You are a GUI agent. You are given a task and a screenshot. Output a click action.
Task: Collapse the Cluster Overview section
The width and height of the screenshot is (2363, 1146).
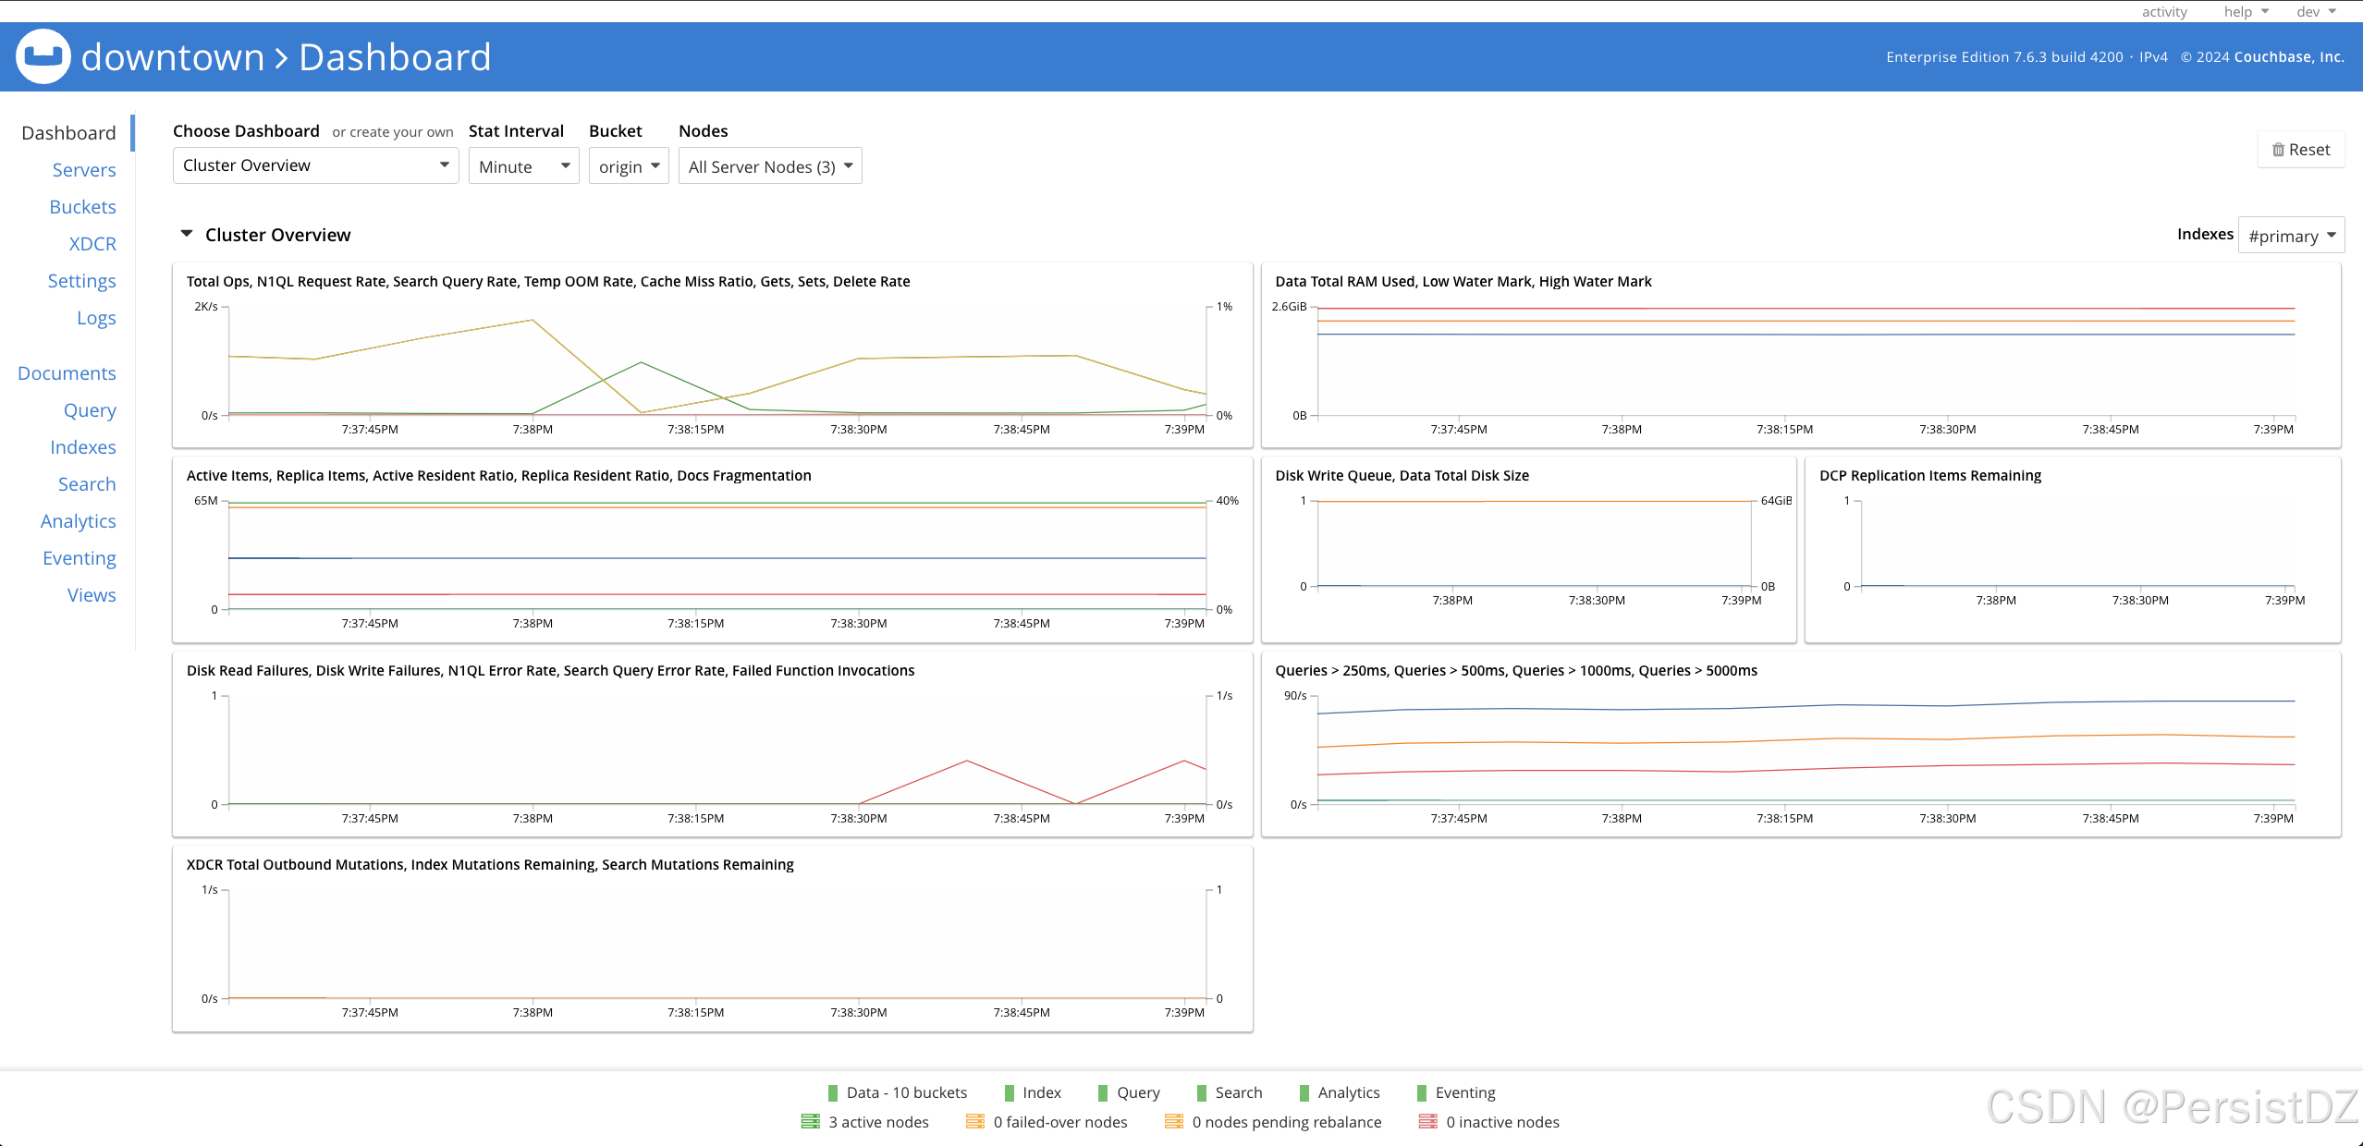pyautogui.click(x=187, y=234)
